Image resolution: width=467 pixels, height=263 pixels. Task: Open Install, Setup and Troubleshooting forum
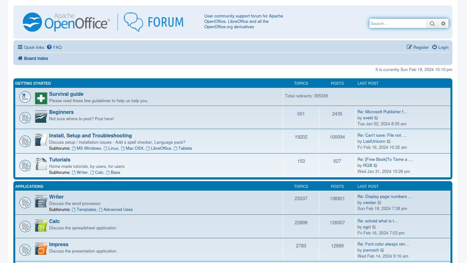point(90,135)
